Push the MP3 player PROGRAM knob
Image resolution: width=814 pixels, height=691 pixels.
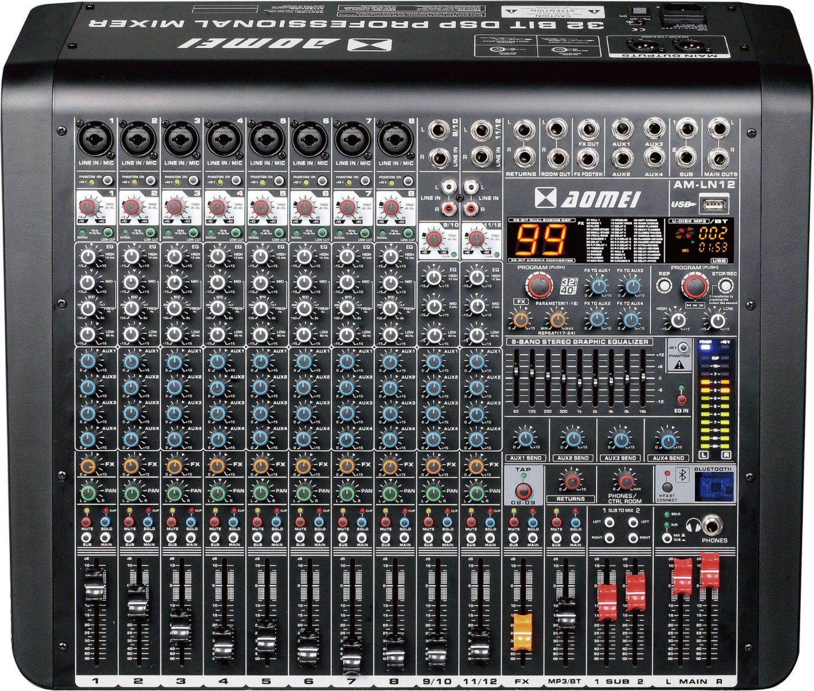[694, 285]
